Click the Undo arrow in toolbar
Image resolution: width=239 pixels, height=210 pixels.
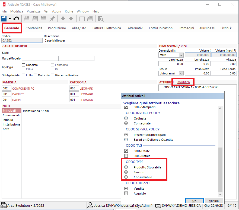tap(16, 18)
